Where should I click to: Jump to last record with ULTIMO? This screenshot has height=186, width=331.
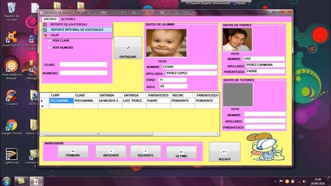(x=182, y=152)
